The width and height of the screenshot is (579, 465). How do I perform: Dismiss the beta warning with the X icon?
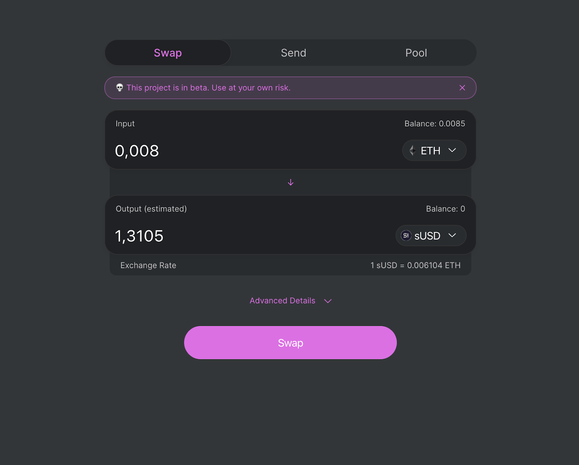462,88
